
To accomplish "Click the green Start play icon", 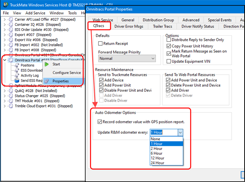I will pyautogui.click(x=46, y=64).
